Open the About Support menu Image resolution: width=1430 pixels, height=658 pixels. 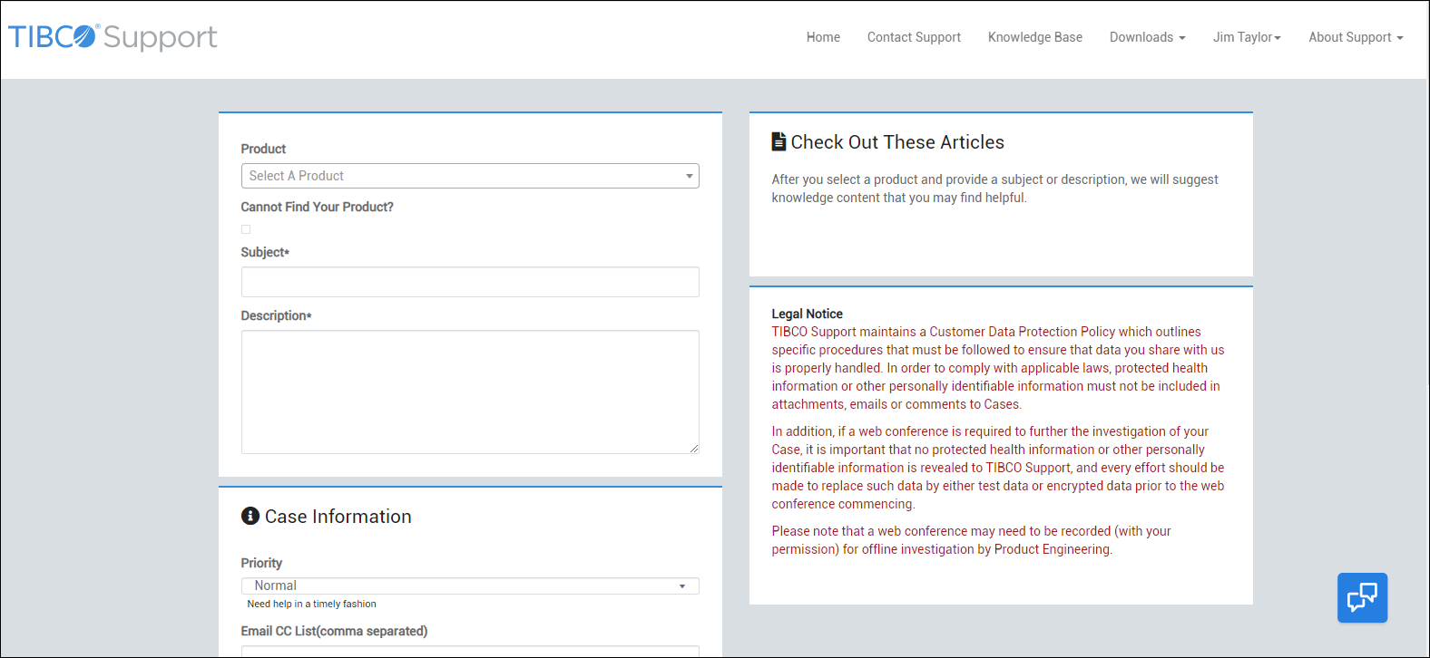pos(1355,37)
